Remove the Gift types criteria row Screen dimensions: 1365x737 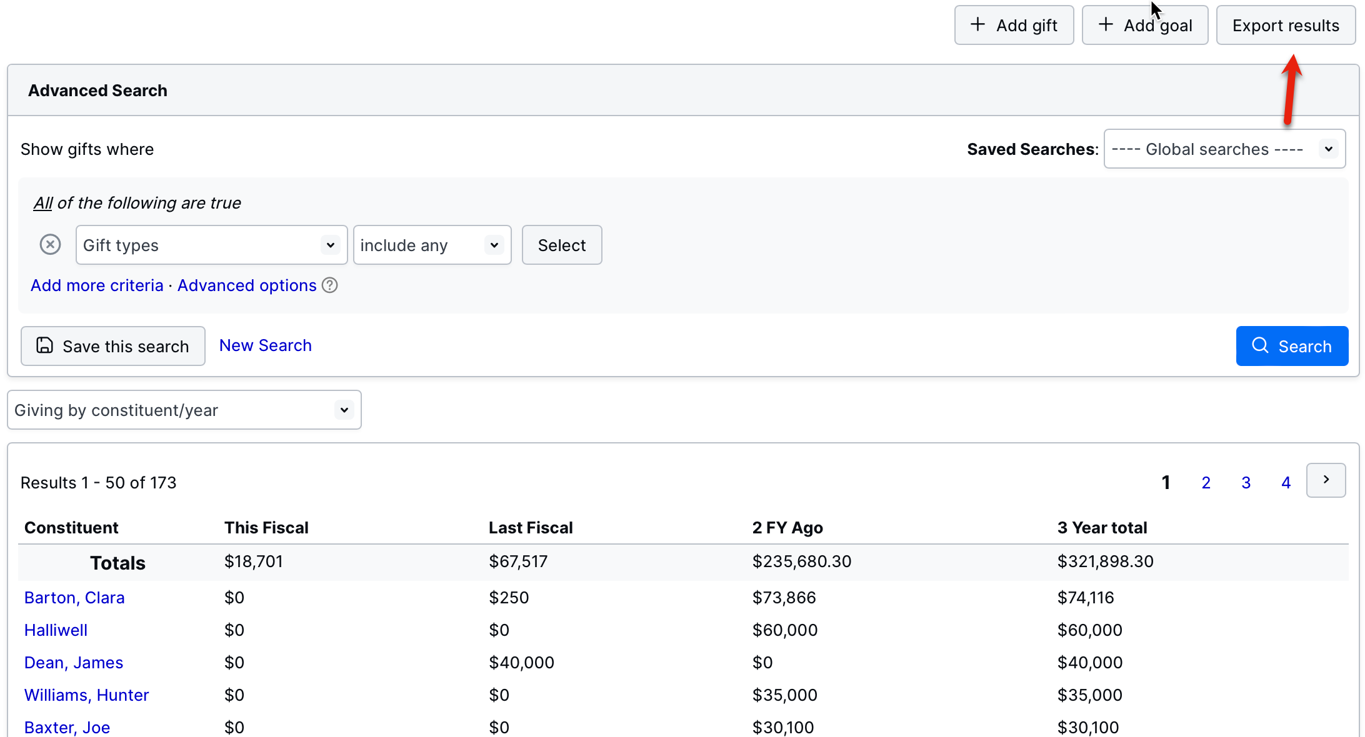coord(50,244)
